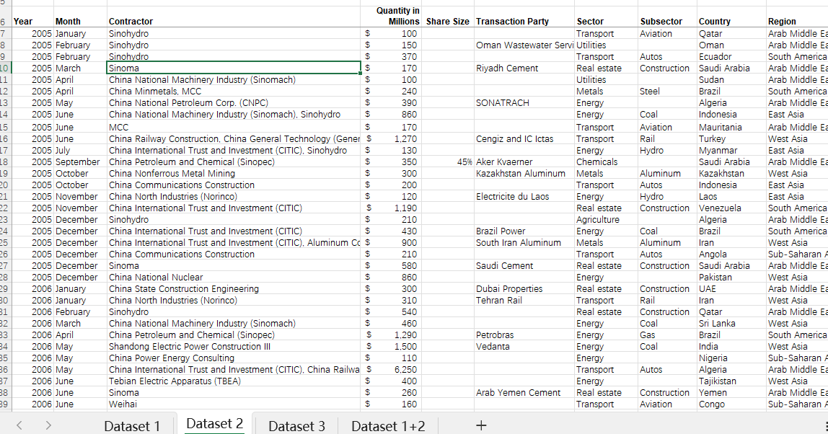Screen dimensions: 828x434
Task: Select the South Iran Aluminum cell
Action: tap(524, 243)
